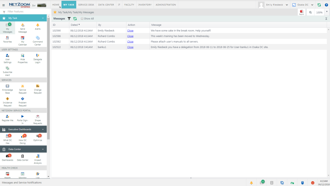Open Subscribe Alert
330x186 pixels.
[8, 71]
